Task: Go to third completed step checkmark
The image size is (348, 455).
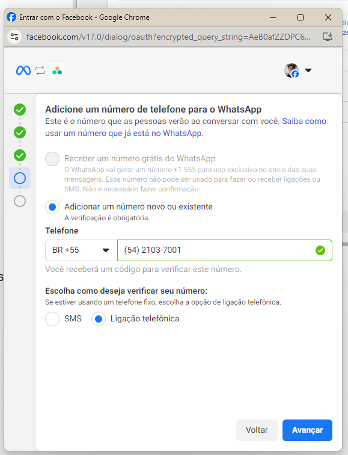Action: [20, 155]
